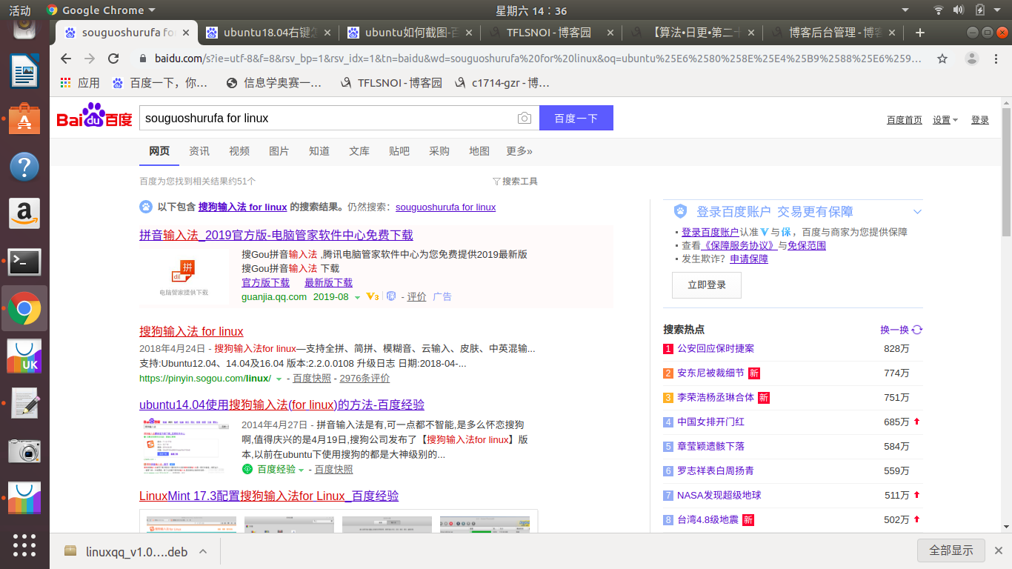
Task: Expand dropdown arrow after guanjia.qq.com 2019-08
Action: pyautogui.click(x=357, y=297)
